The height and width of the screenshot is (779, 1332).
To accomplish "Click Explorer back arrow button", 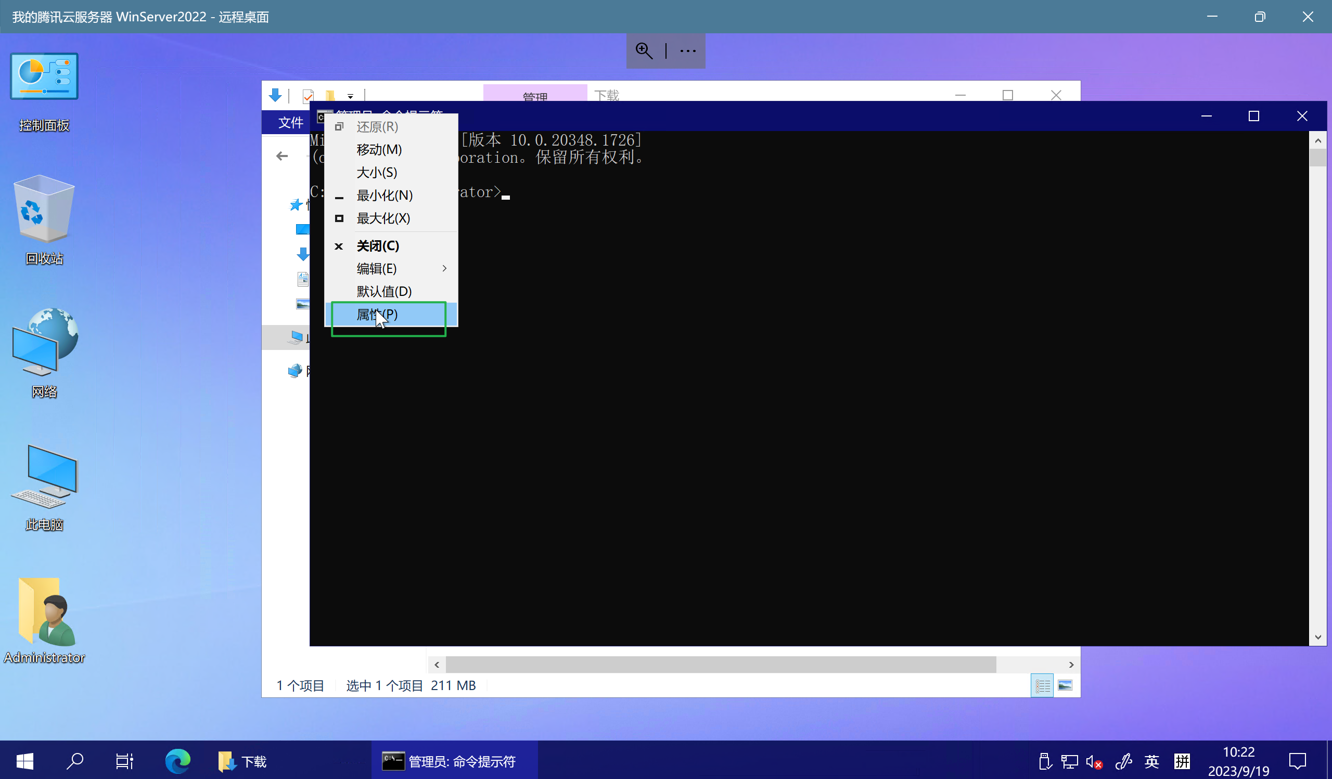I will (282, 156).
